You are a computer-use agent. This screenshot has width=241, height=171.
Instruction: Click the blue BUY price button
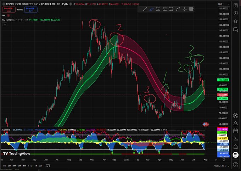[31, 10]
